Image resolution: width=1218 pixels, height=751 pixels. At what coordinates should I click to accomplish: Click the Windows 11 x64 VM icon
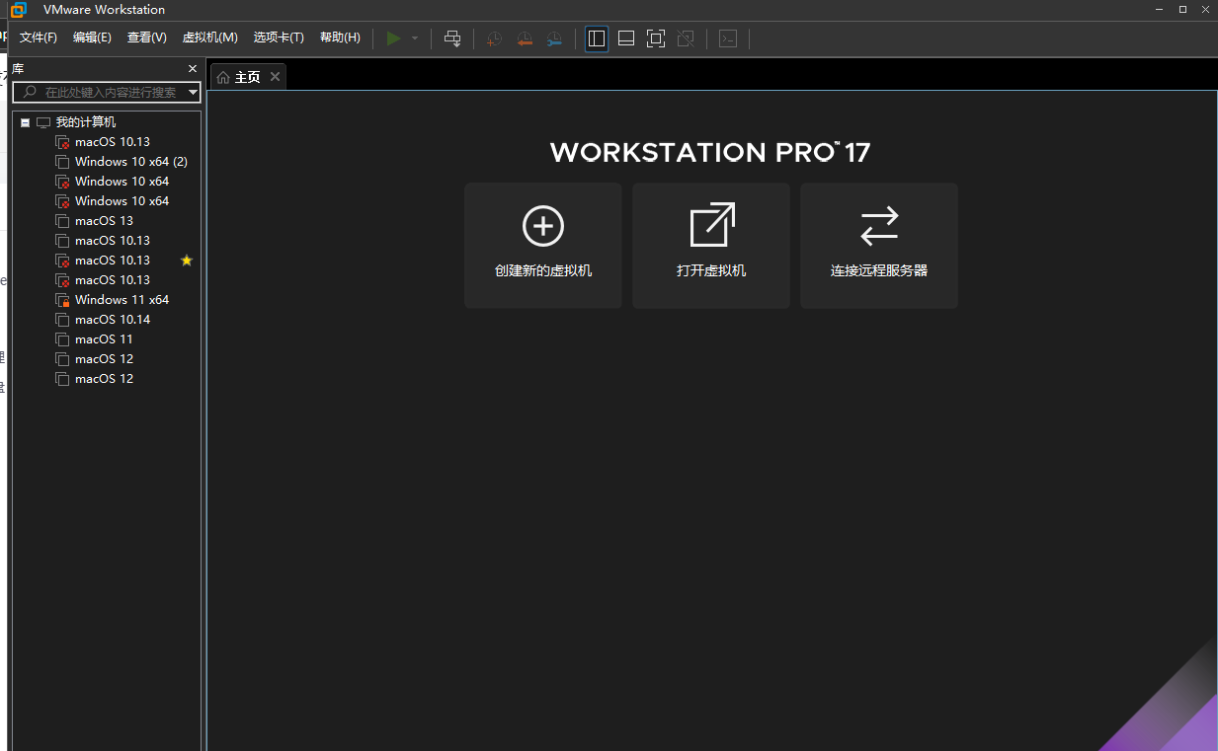(62, 300)
